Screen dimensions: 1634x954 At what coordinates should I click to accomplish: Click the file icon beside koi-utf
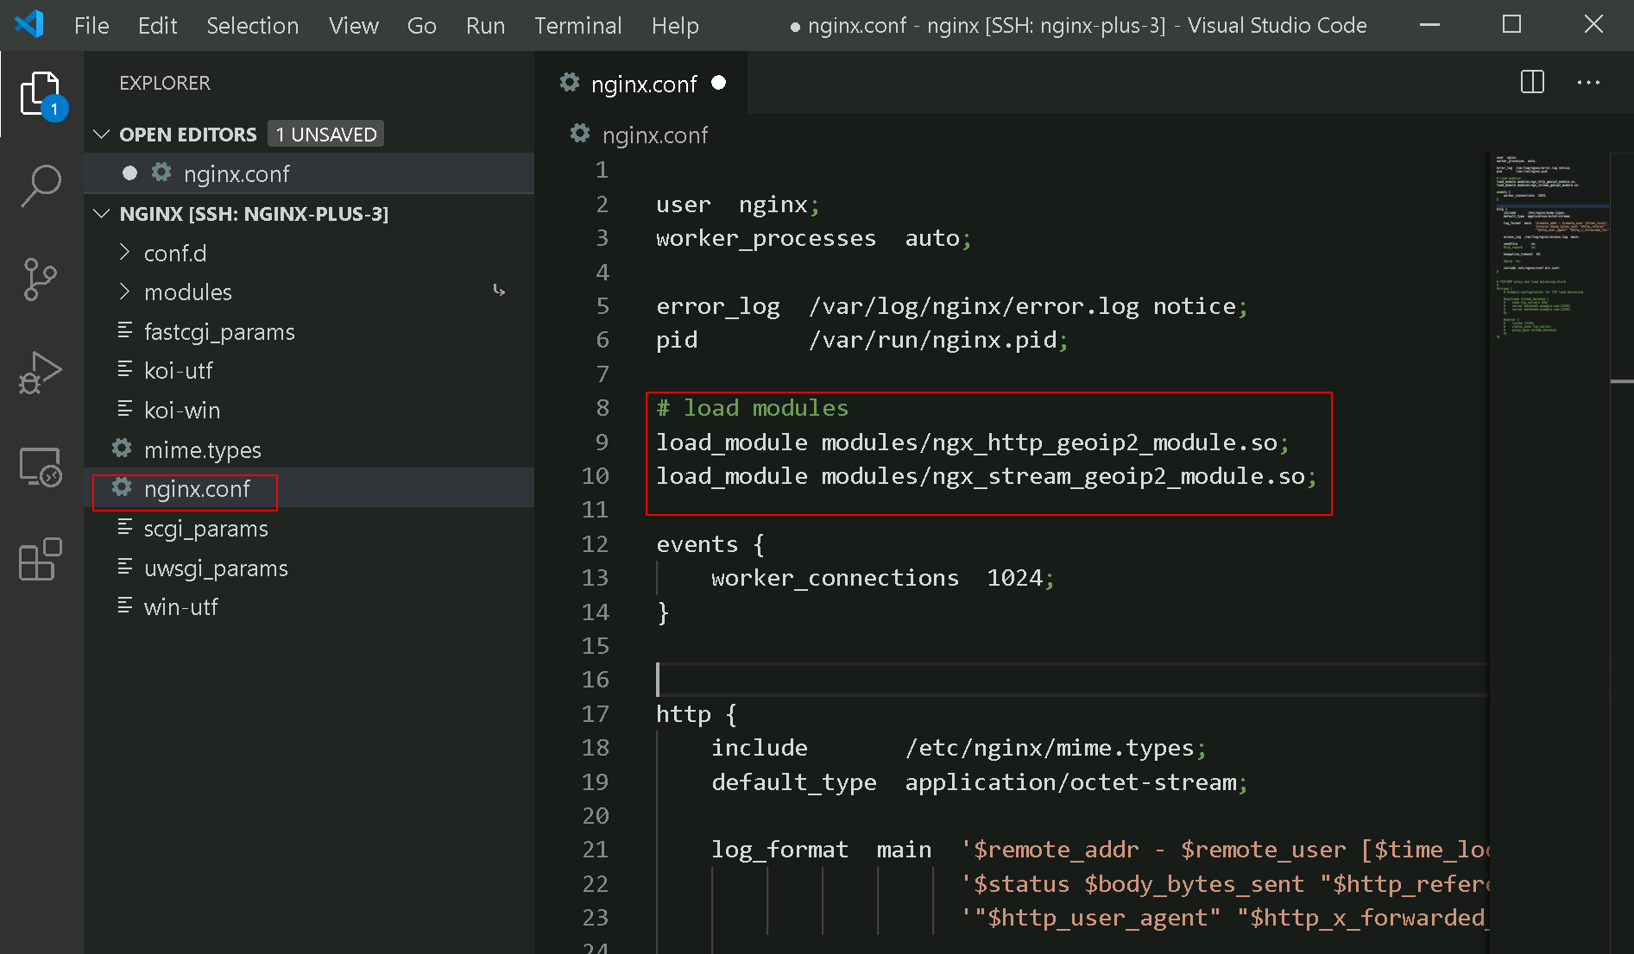click(x=125, y=369)
